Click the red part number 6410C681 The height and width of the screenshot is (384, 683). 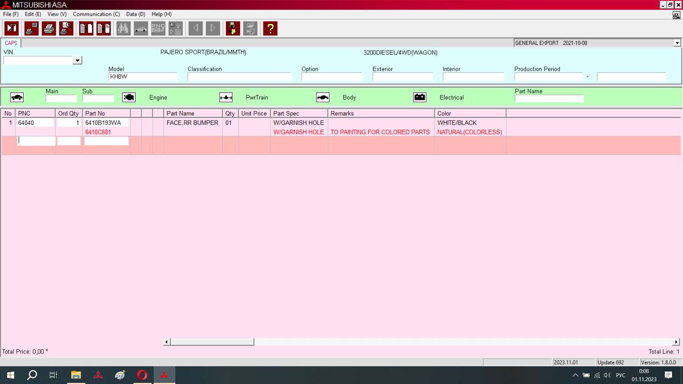[98, 132]
